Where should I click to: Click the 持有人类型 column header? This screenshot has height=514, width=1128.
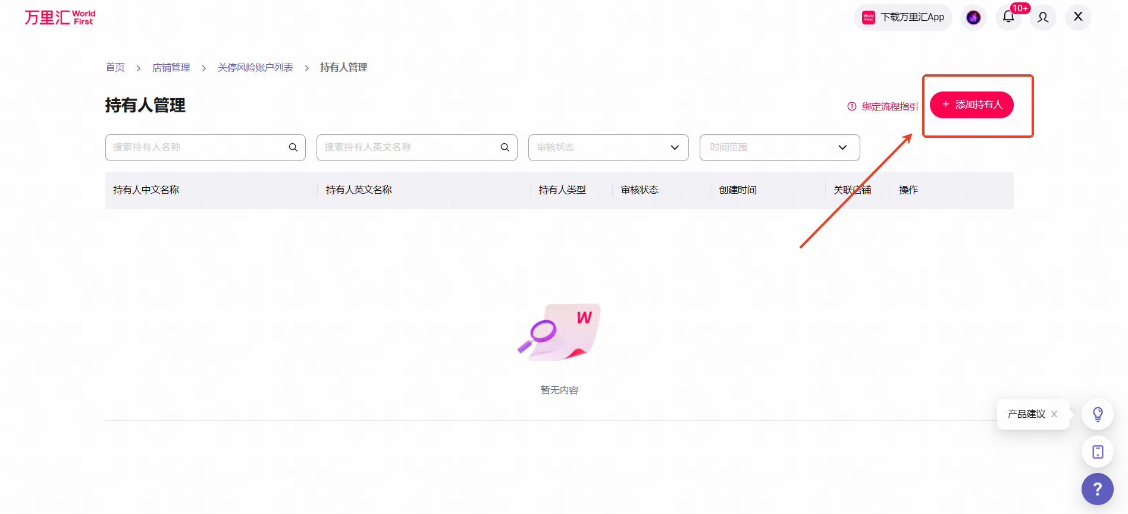(562, 190)
